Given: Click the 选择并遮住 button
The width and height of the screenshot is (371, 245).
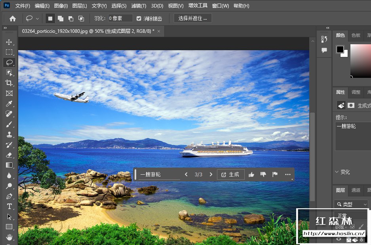Looking at the screenshot, I should (x=192, y=18).
